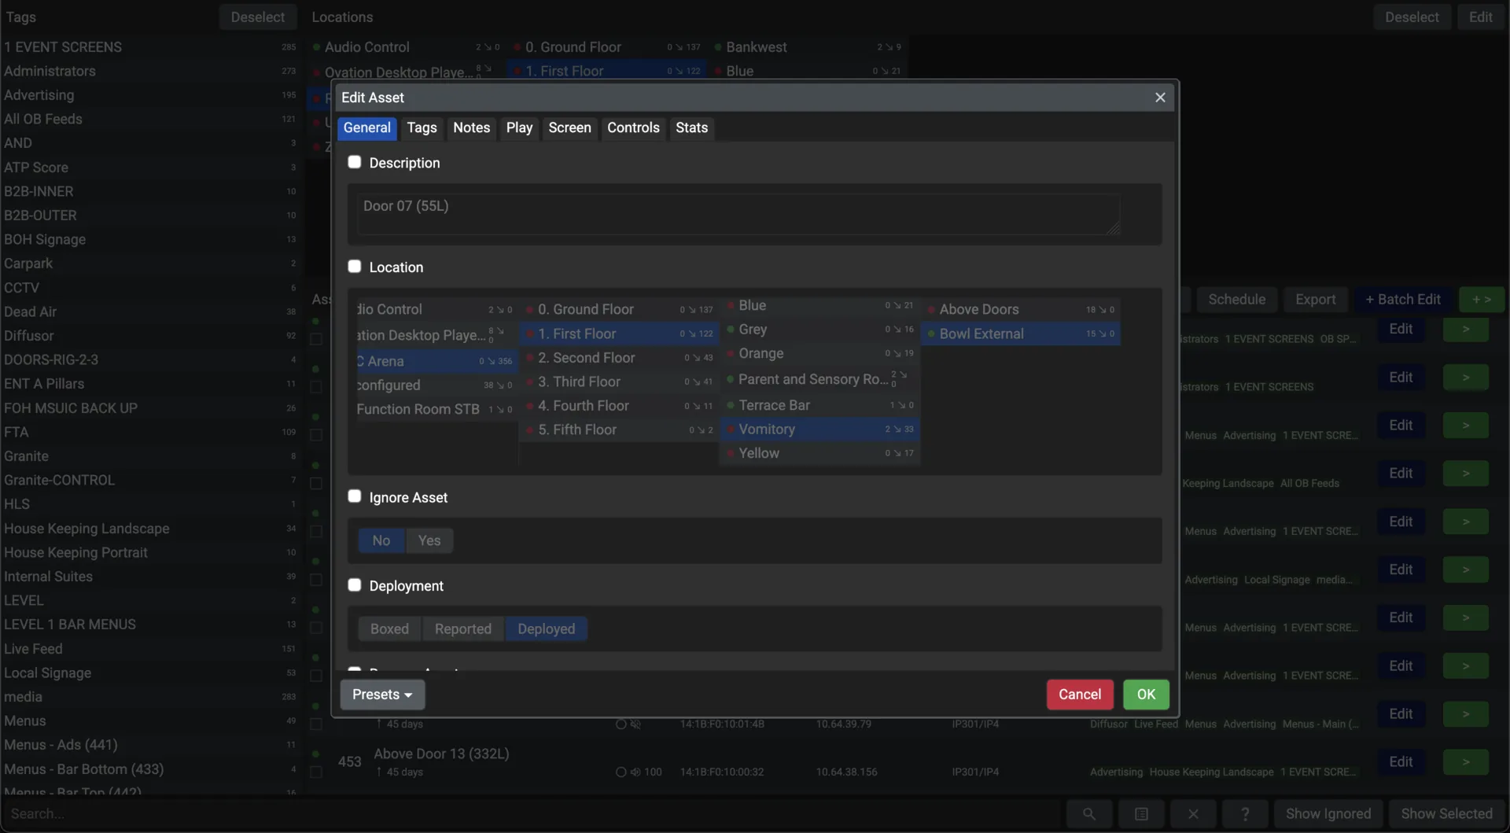Click Deselect in the Tags panel
The width and height of the screenshot is (1510, 833).
[258, 17]
